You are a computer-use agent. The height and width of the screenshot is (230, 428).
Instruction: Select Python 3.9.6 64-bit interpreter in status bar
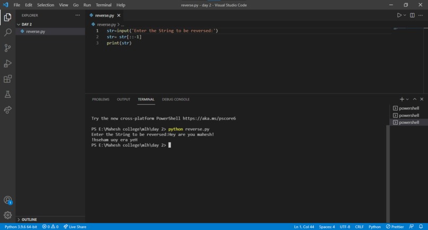(21, 227)
